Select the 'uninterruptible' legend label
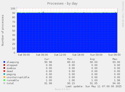The height and width of the screenshot is (92, 125). tap(18, 77)
